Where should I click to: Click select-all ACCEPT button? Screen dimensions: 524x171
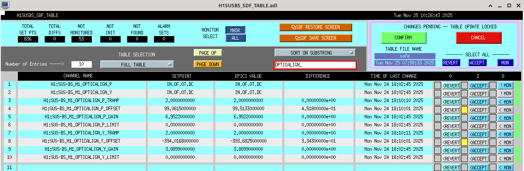click(477, 63)
